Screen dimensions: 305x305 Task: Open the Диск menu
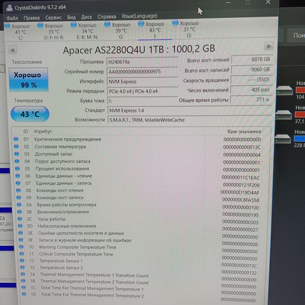[87, 17]
